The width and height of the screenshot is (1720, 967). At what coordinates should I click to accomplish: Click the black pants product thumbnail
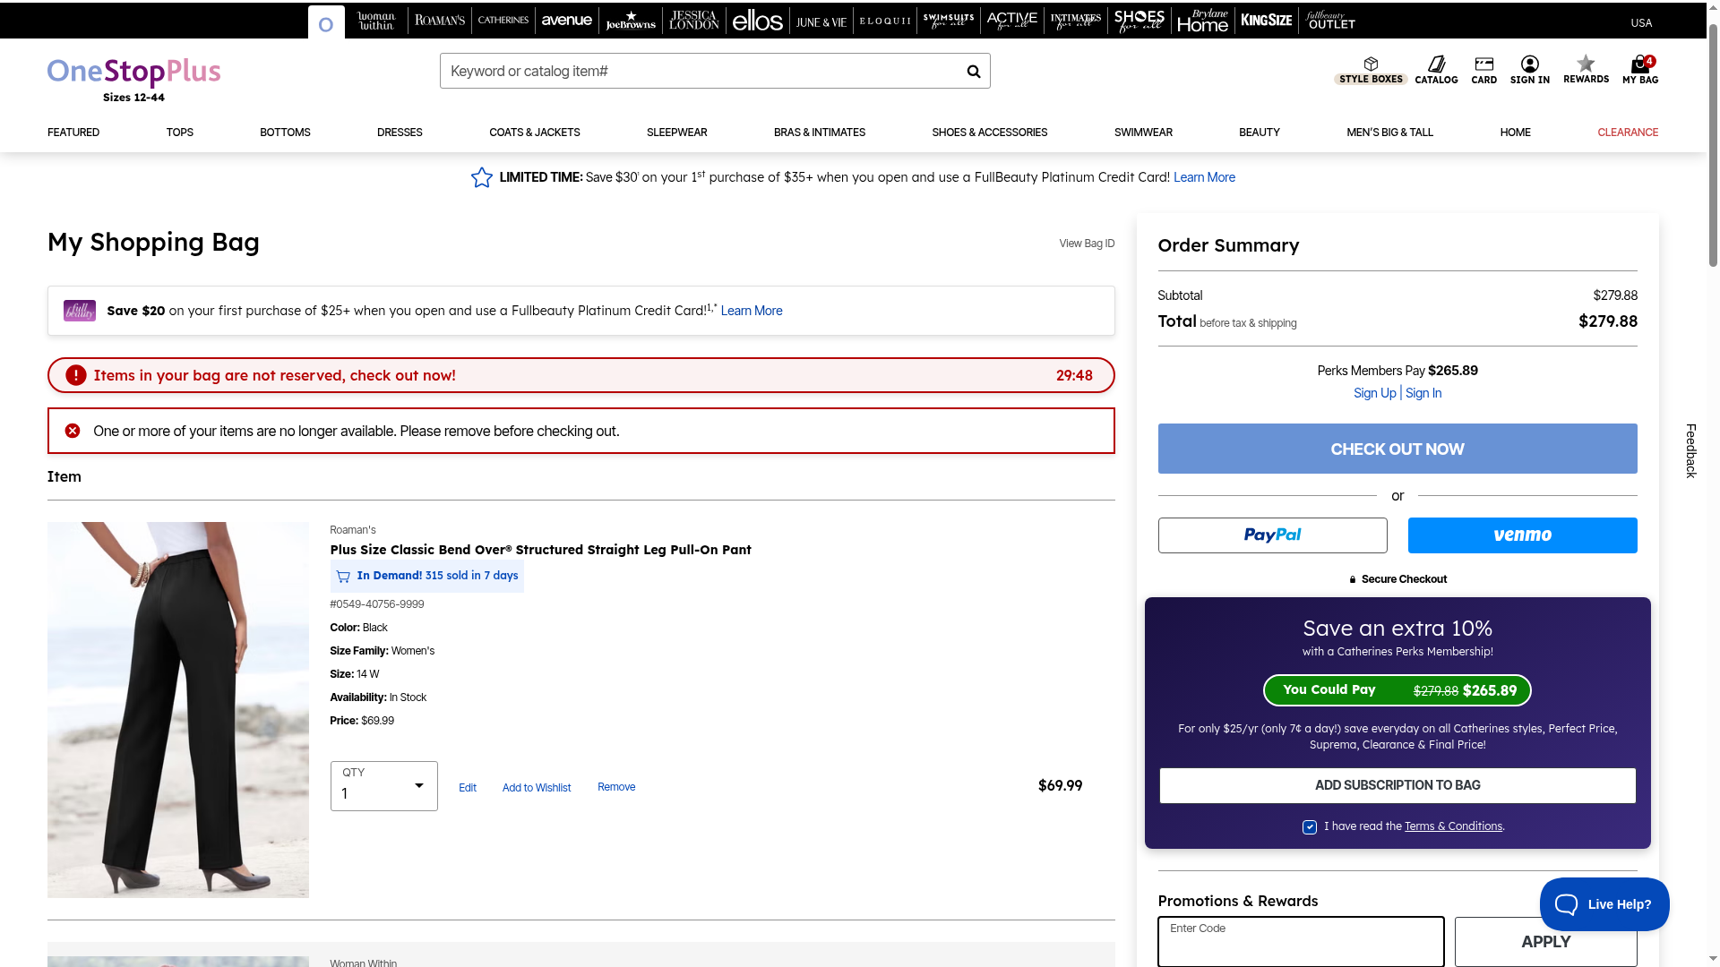click(178, 709)
